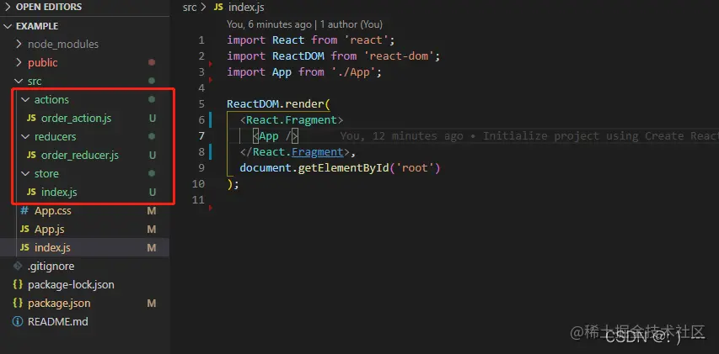Click index.js in the editor breadcrumb

[x=246, y=8]
